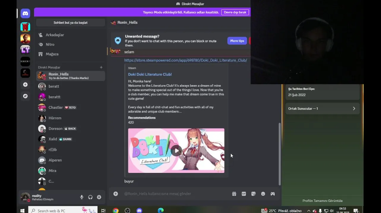Open Windows Start menu
381x213 pixels.
[22, 210]
